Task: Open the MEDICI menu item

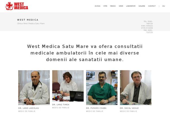Action: [x=113, y=6]
